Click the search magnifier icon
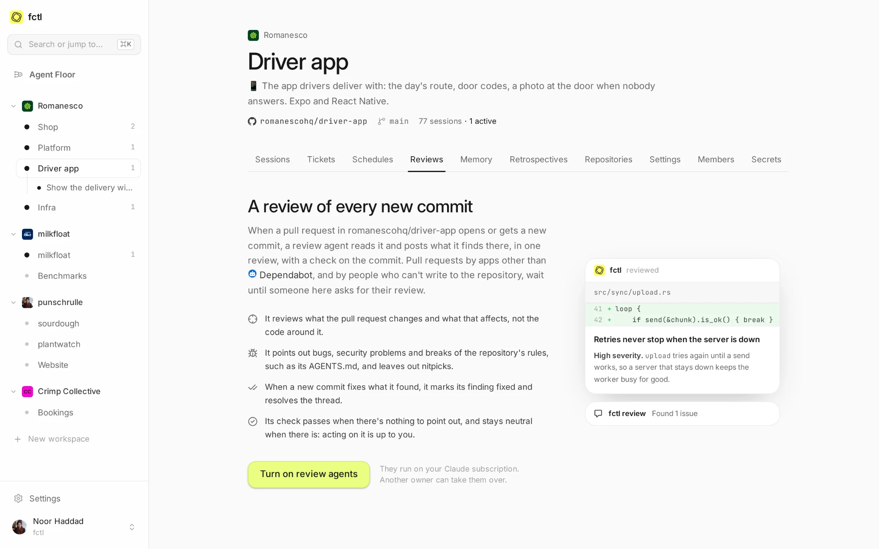This screenshot has height=549, width=879. (18, 44)
